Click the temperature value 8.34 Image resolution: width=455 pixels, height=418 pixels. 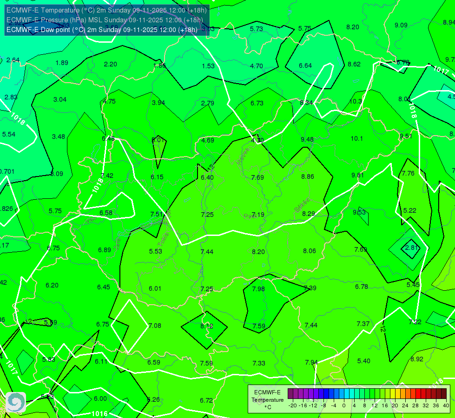pos(306,103)
